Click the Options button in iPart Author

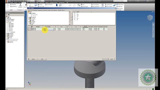[34, 59]
